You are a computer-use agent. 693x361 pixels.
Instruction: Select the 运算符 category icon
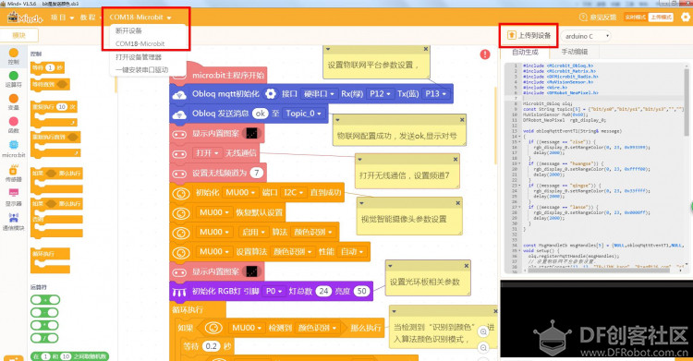tap(14, 76)
